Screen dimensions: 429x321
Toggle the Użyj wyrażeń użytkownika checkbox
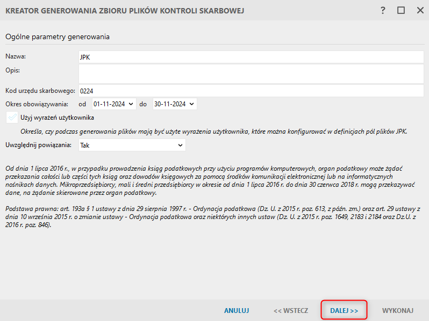[x=12, y=118]
